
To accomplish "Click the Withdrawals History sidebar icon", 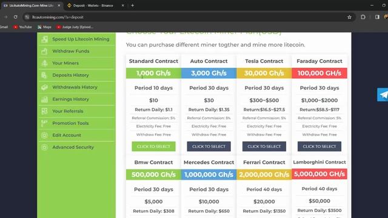I will (x=44, y=87).
